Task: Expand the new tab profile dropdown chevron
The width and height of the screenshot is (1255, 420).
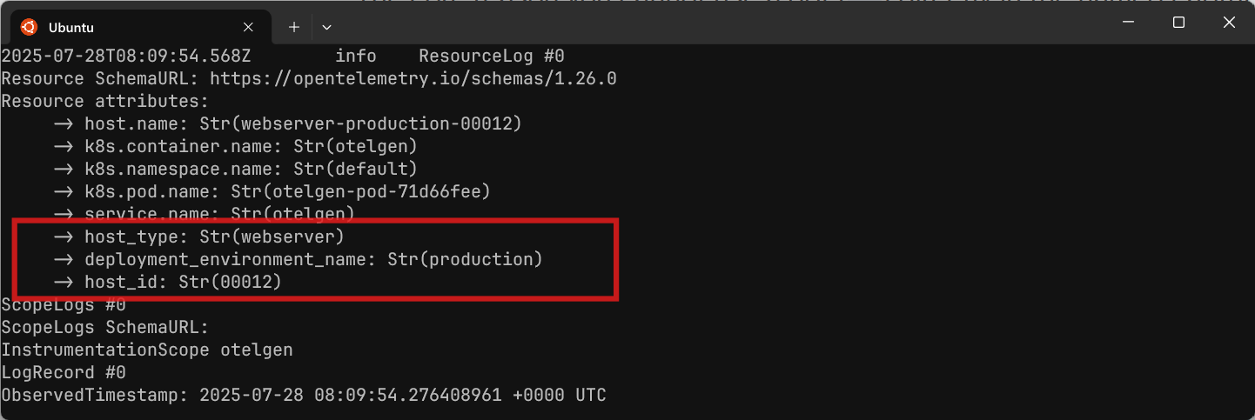Action: (x=326, y=27)
